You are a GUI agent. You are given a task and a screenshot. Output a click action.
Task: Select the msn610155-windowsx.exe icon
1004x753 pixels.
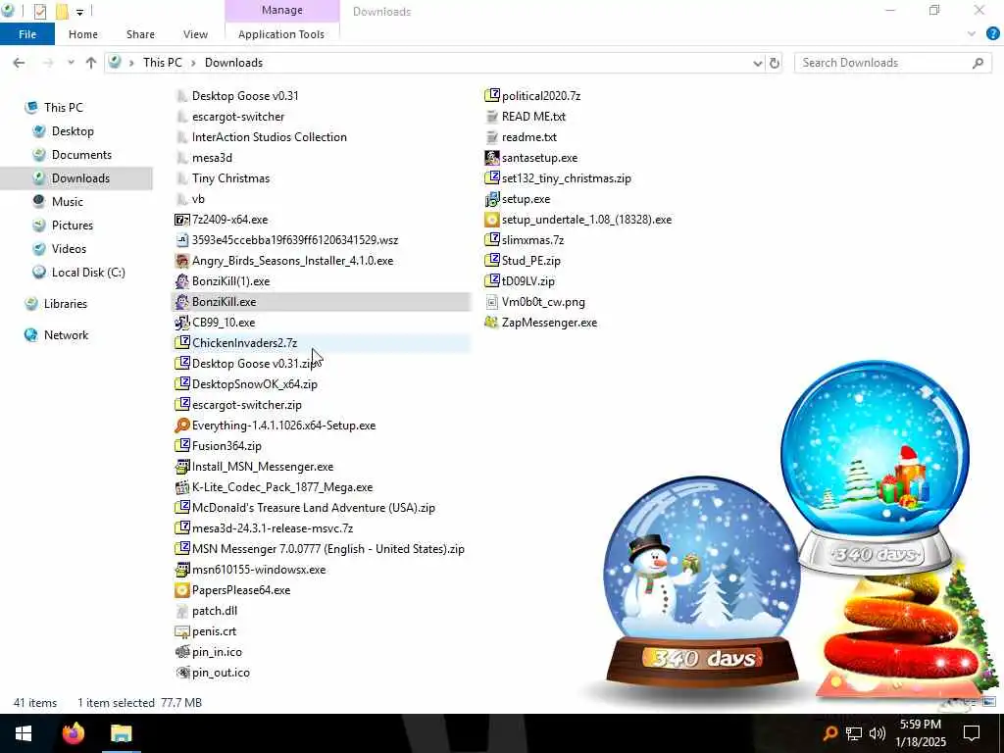181,570
